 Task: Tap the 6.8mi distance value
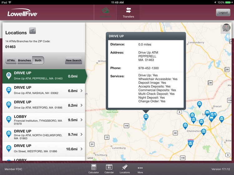point(73,91)
